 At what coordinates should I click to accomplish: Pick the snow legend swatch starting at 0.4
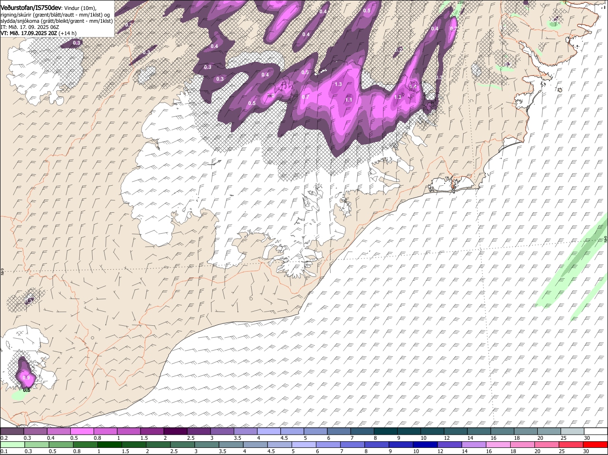point(58,431)
